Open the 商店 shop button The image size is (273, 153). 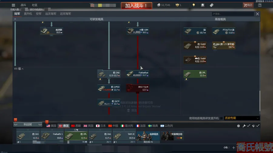[x=248, y=5]
